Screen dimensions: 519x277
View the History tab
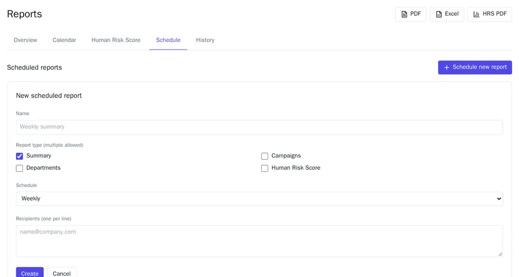(205, 40)
